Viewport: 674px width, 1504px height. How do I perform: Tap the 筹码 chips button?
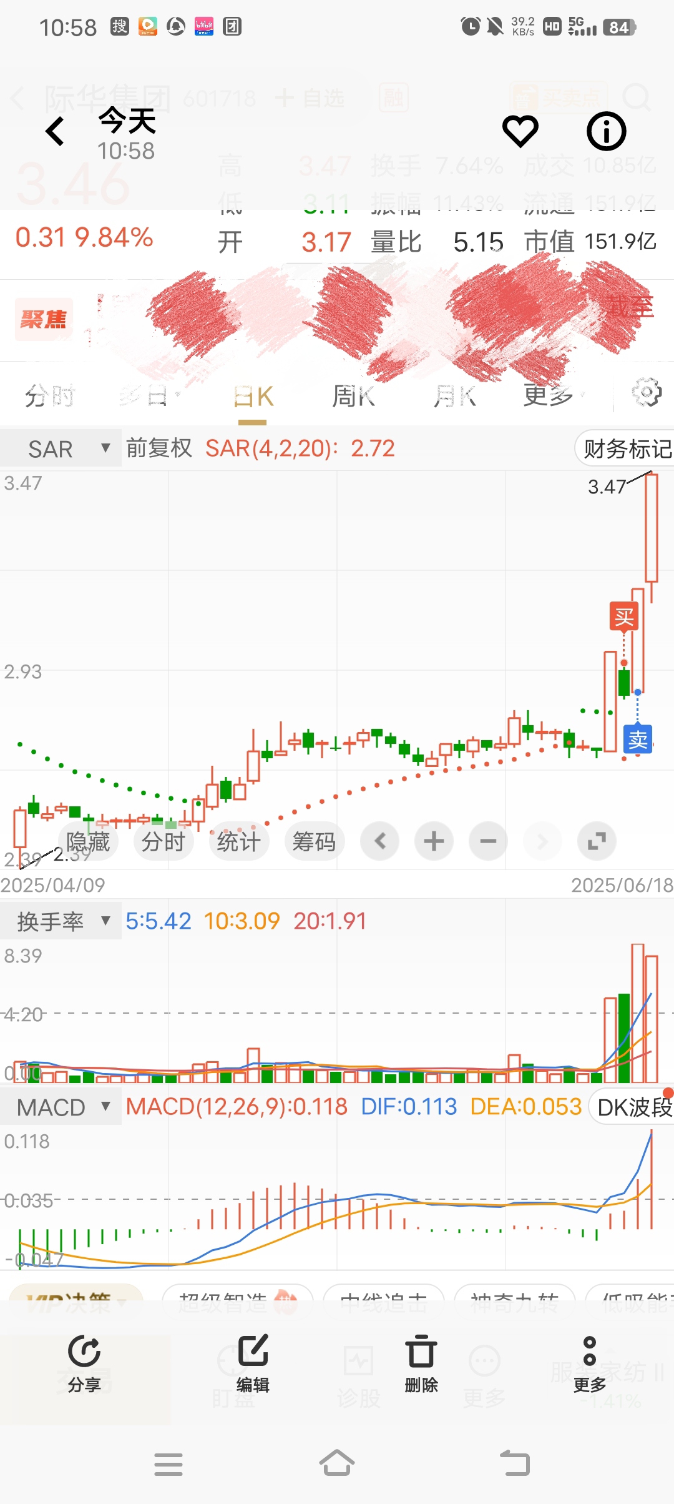pyautogui.click(x=314, y=841)
